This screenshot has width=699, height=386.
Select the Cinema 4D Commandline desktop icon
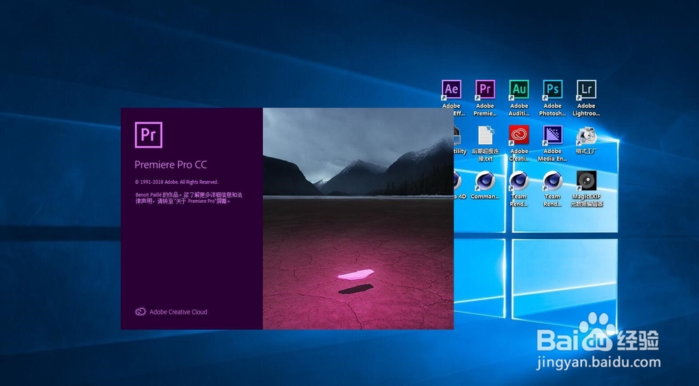click(485, 185)
